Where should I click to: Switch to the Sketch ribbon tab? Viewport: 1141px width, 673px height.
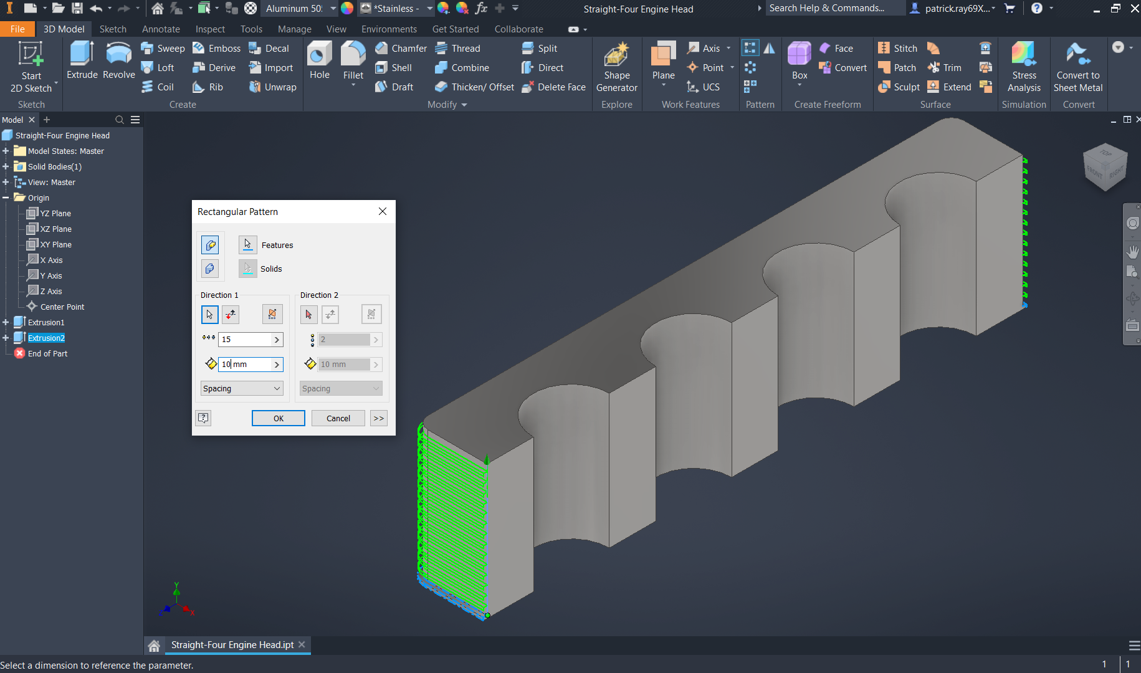[113, 29]
